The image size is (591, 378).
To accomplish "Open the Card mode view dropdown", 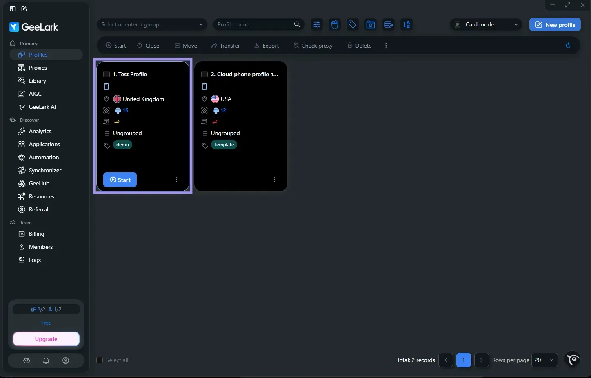I will [486, 24].
